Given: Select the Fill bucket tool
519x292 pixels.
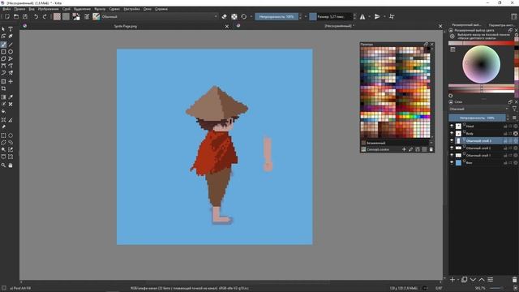Looking at the screenshot, I should pyautogui.click(x=3, y=112).
